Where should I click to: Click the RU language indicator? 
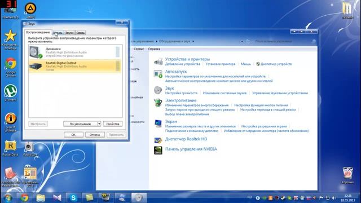249,197
